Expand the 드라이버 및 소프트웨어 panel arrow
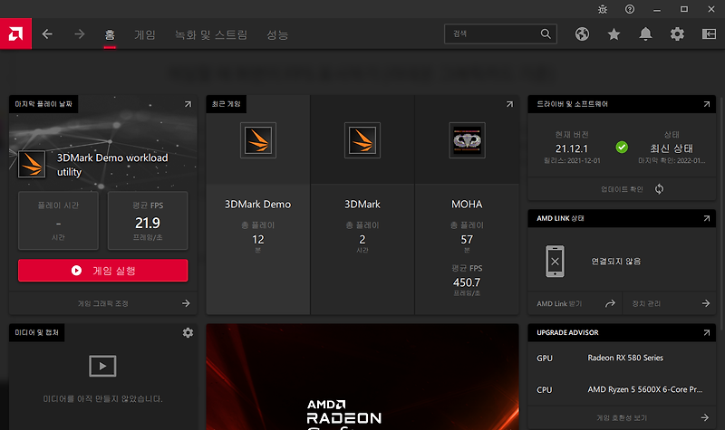Image resolution: width=725 pixels, height=430 pixels. (707, 104)
